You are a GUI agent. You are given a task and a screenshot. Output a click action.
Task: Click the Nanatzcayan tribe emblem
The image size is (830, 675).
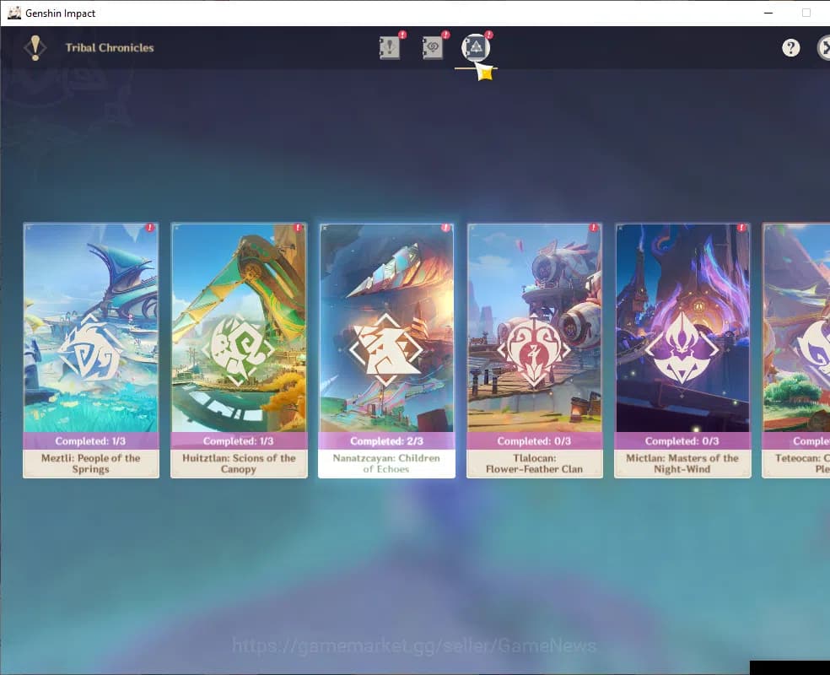tap(385, 349)
